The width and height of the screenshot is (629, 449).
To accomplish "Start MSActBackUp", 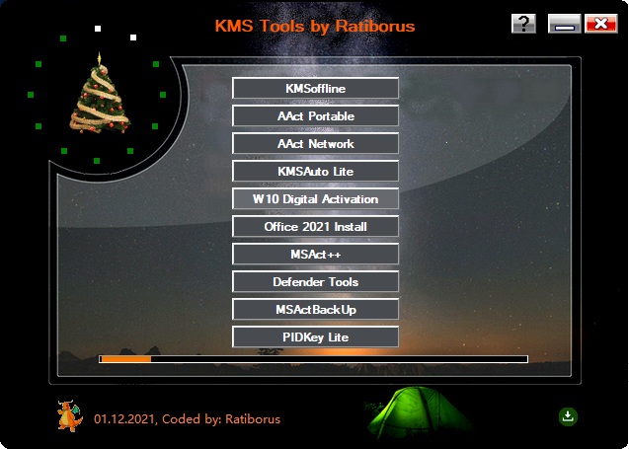I will [x=315, y=310].
